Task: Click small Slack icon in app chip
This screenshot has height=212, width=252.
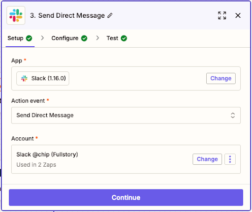Action: click(24, 78)
